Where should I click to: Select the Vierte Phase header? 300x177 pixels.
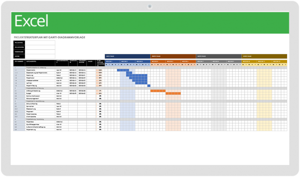[x=264, y=56]
